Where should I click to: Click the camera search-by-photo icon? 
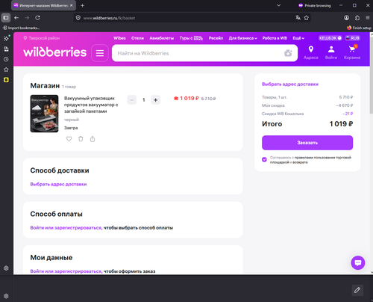[x=288, y=53]
